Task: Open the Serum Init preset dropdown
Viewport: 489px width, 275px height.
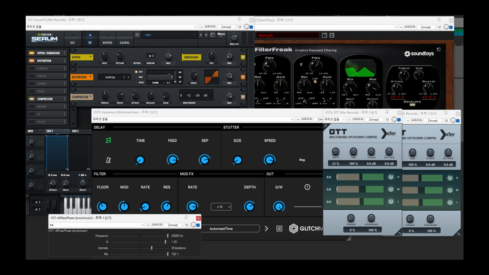Action: point(169,35)
